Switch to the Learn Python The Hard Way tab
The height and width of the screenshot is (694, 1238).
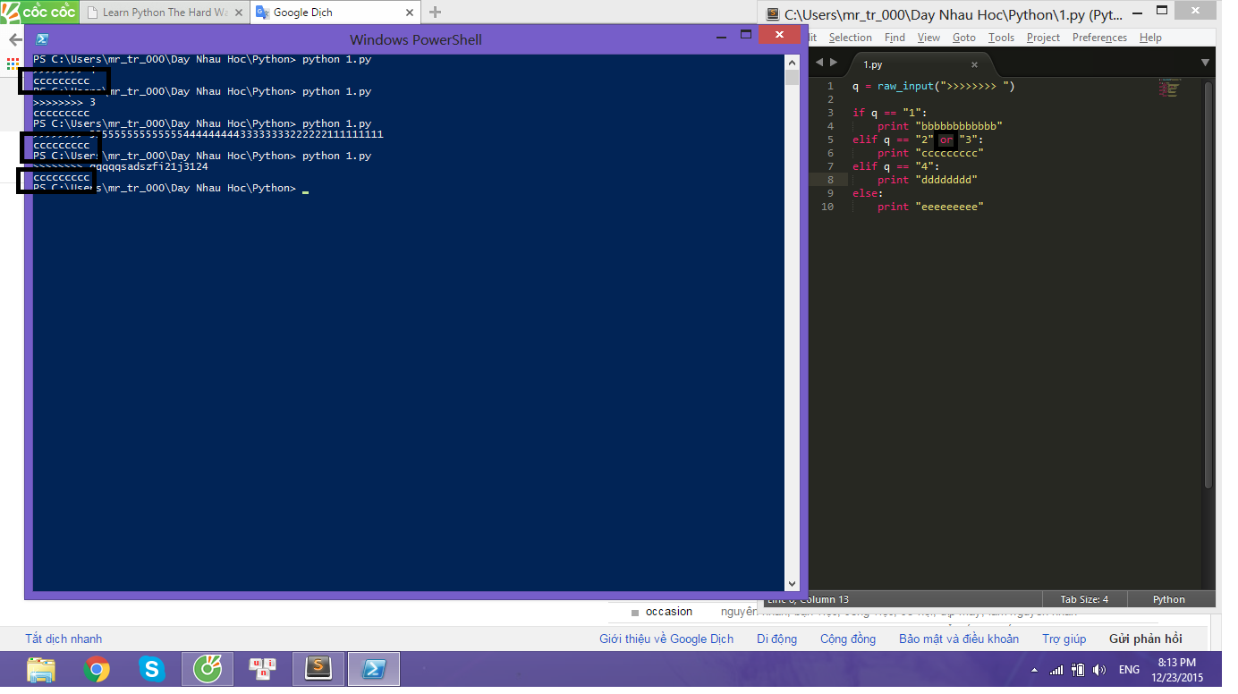point(165,13)
